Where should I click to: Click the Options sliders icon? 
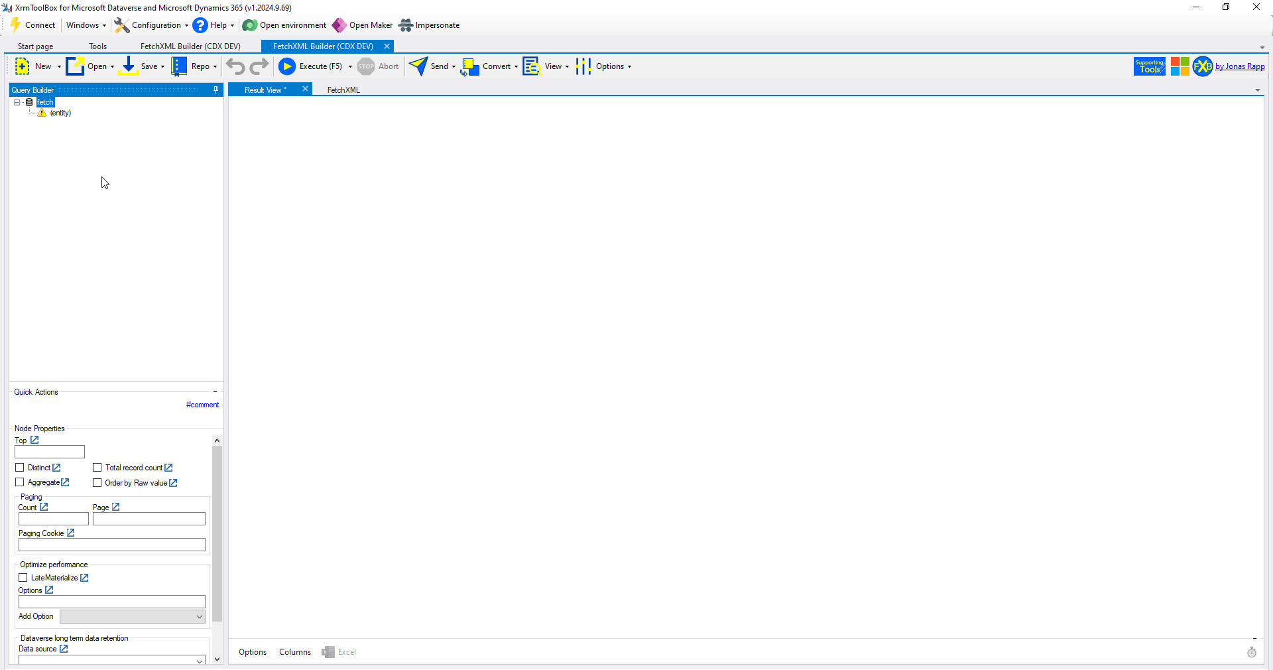pos(583,66)
